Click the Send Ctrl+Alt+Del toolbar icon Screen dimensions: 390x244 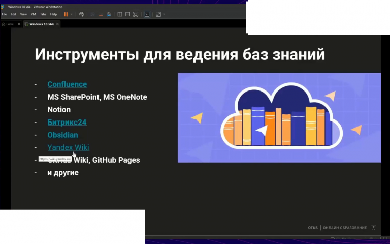coord(81,14)
